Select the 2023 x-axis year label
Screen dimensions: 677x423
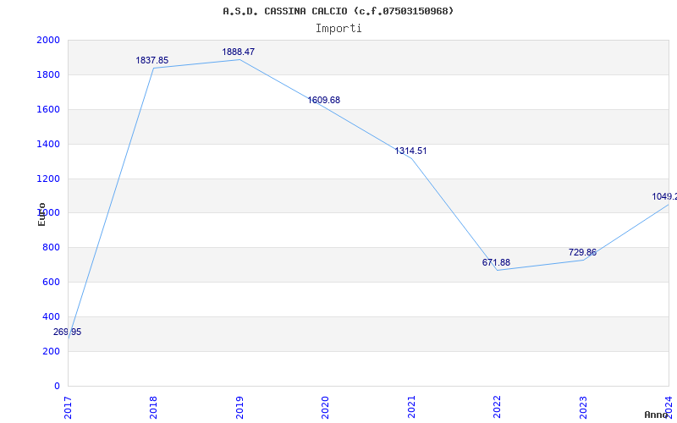[583, 407]
